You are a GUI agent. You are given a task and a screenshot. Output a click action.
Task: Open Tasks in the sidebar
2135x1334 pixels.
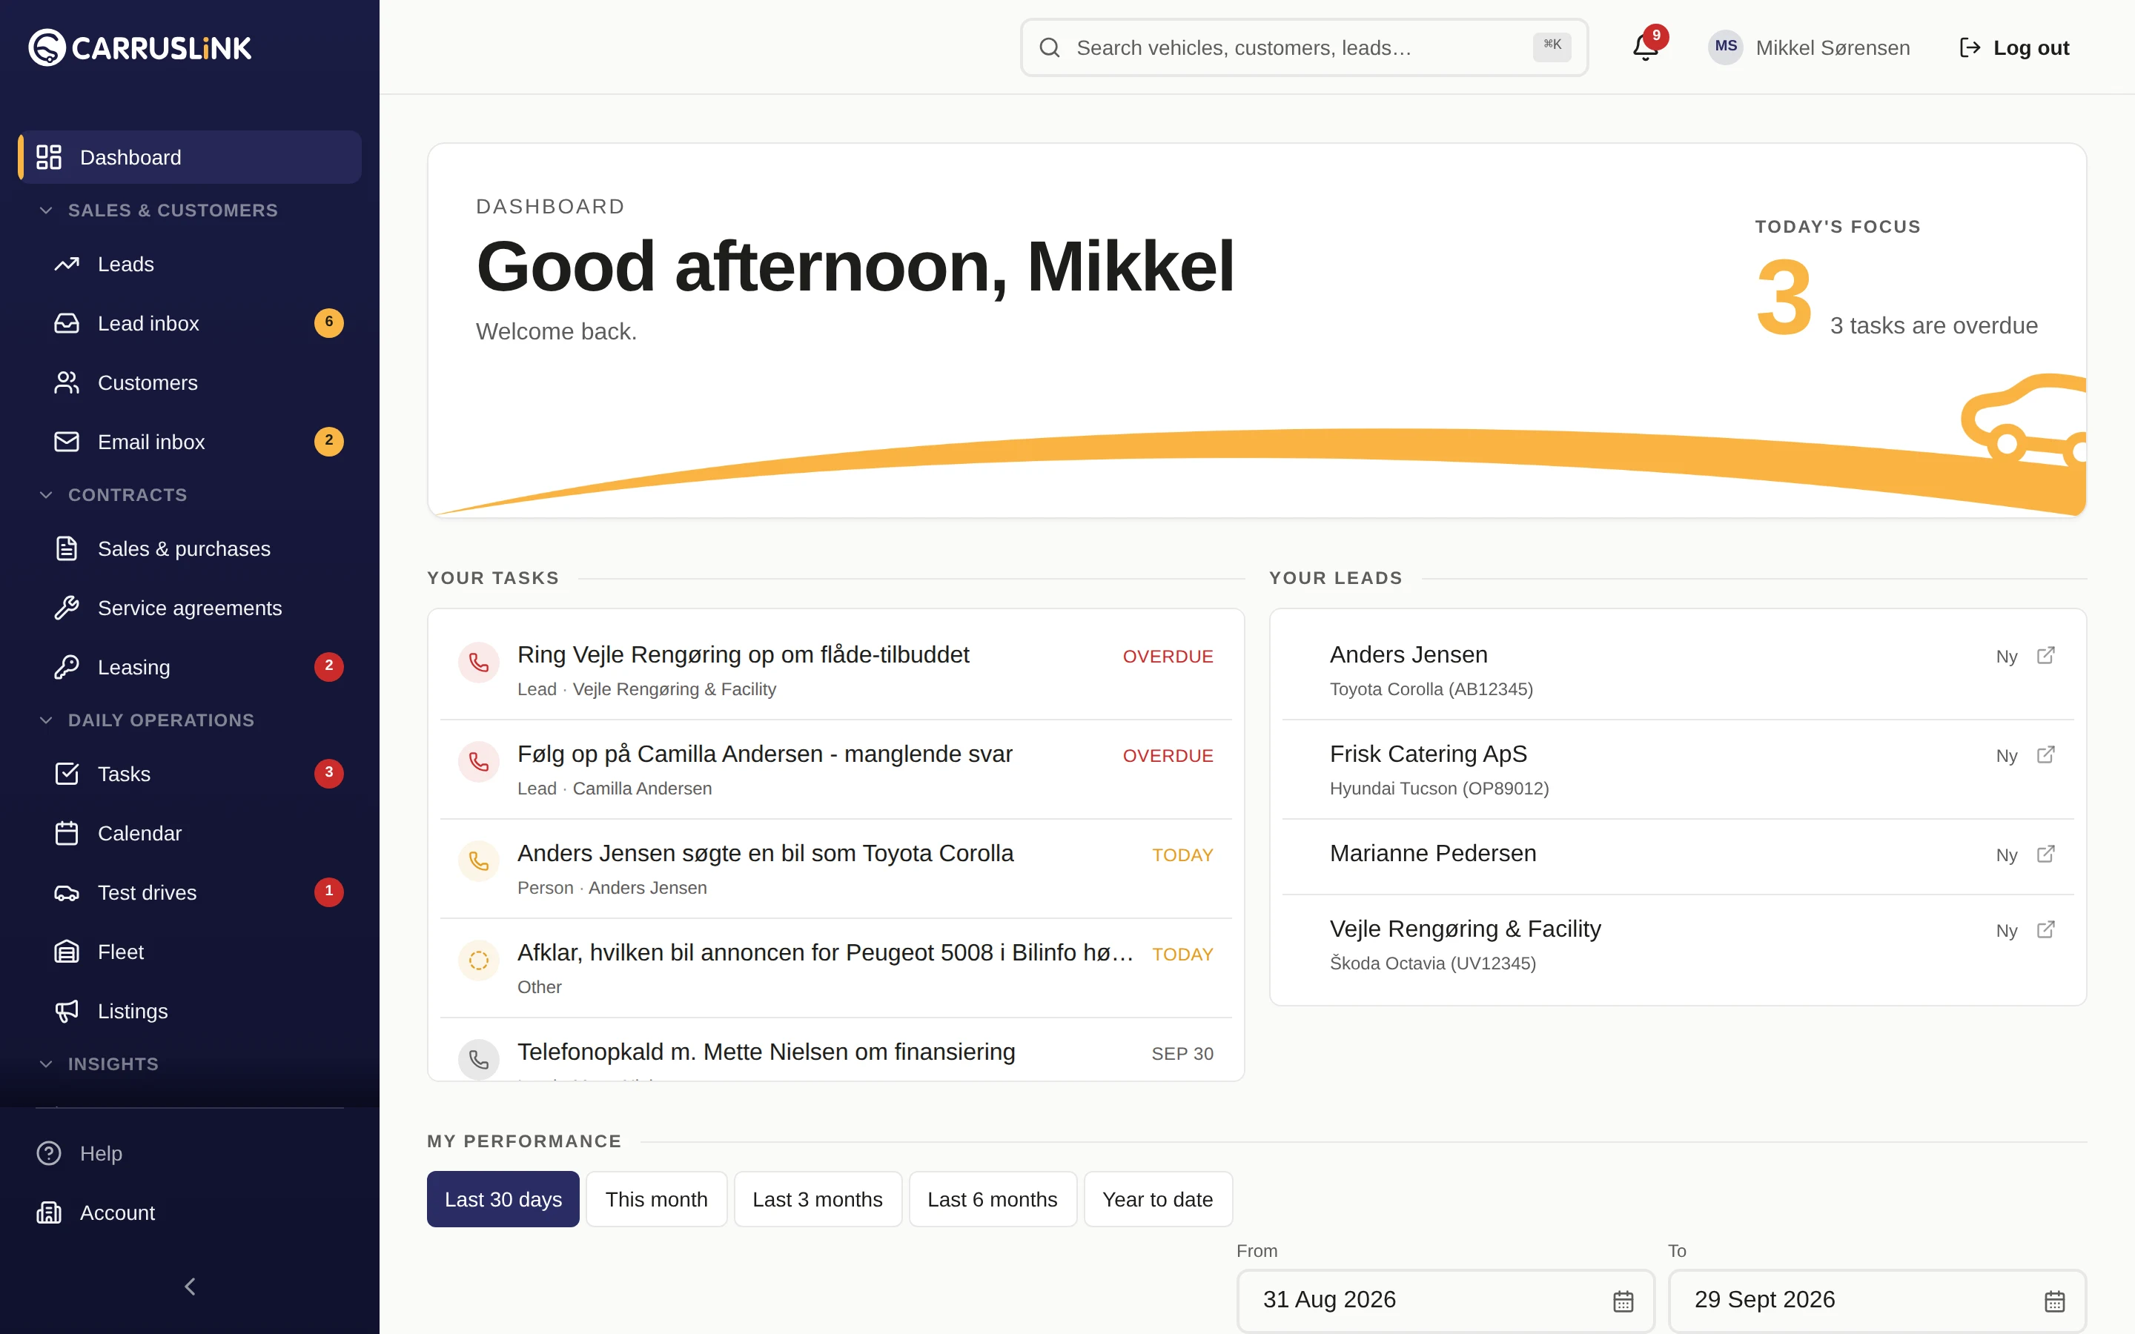(199, 774)
